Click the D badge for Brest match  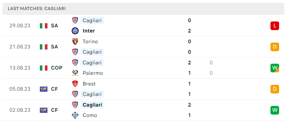pyautogui.click(x=275, y=89)
